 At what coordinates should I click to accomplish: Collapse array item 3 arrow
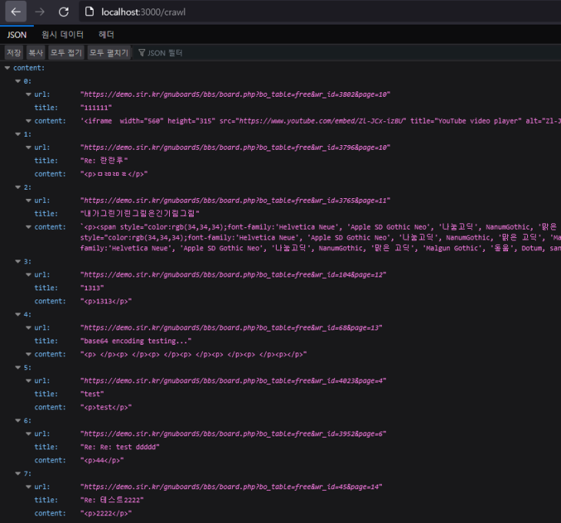pos(18,261)
